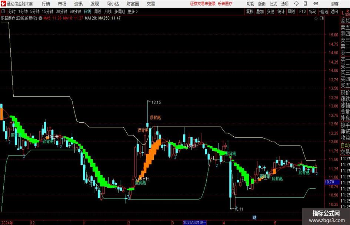
Task: Click the MA5: 11.26 indicator value
Action: coord(53,18)
